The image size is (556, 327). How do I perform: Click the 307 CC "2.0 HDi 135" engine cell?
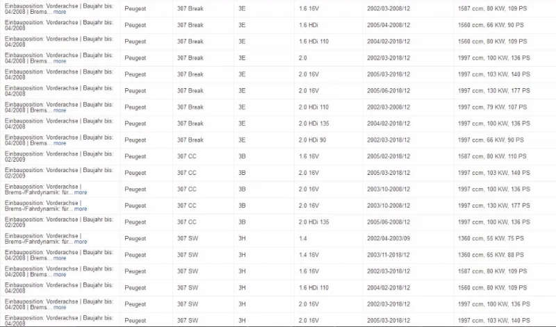click(314, 222)
